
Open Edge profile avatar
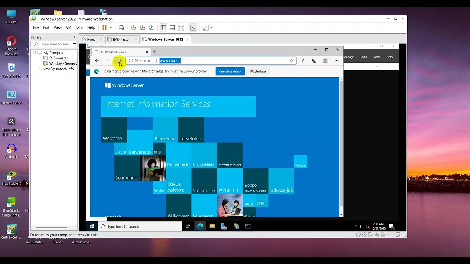(325, 61)
